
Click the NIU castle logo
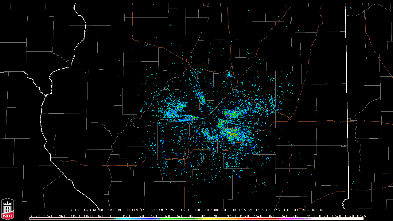(x=7, y=209)
